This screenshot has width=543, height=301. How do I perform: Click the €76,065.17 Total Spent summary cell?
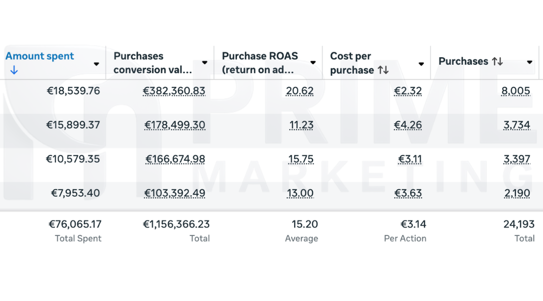pos(75,224)
